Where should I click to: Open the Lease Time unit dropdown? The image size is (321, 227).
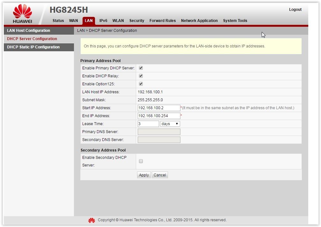tap(170, 124)
